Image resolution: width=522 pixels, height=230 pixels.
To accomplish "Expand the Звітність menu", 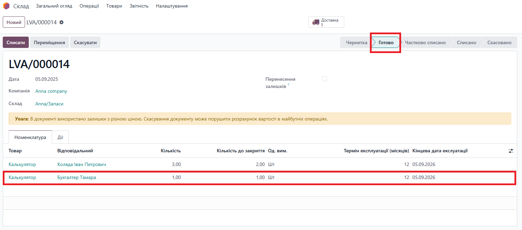I will [x=139, y=6].
